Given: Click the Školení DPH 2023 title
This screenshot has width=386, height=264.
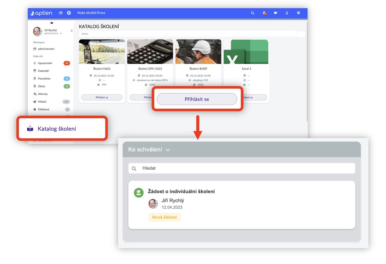Looking at the screenshot, I should click(150, 69).
